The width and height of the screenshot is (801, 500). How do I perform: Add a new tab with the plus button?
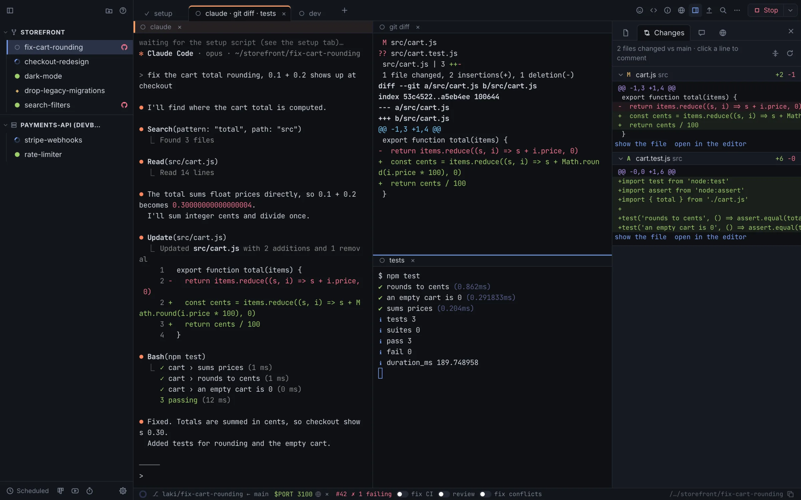click(344, 11)
